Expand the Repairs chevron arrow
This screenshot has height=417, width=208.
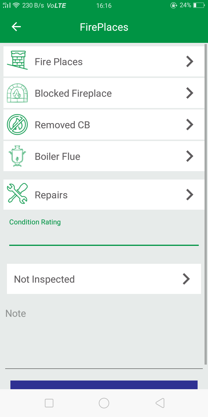190,195
